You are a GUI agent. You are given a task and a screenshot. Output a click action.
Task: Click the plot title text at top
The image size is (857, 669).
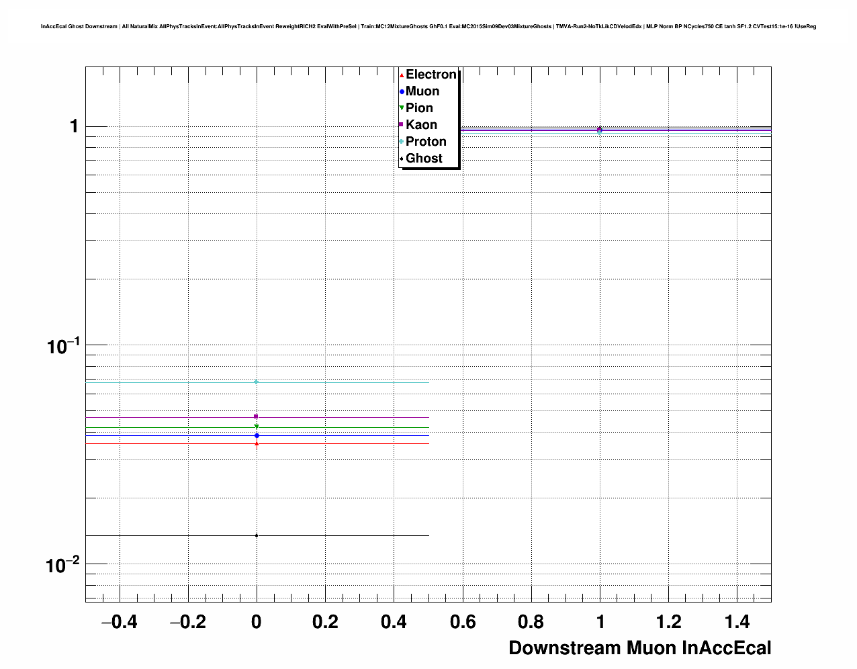click(x=428, y=27)
